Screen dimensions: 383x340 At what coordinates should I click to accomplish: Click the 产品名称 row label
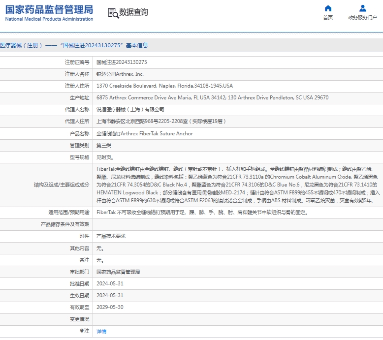click(x=79, y=134)
